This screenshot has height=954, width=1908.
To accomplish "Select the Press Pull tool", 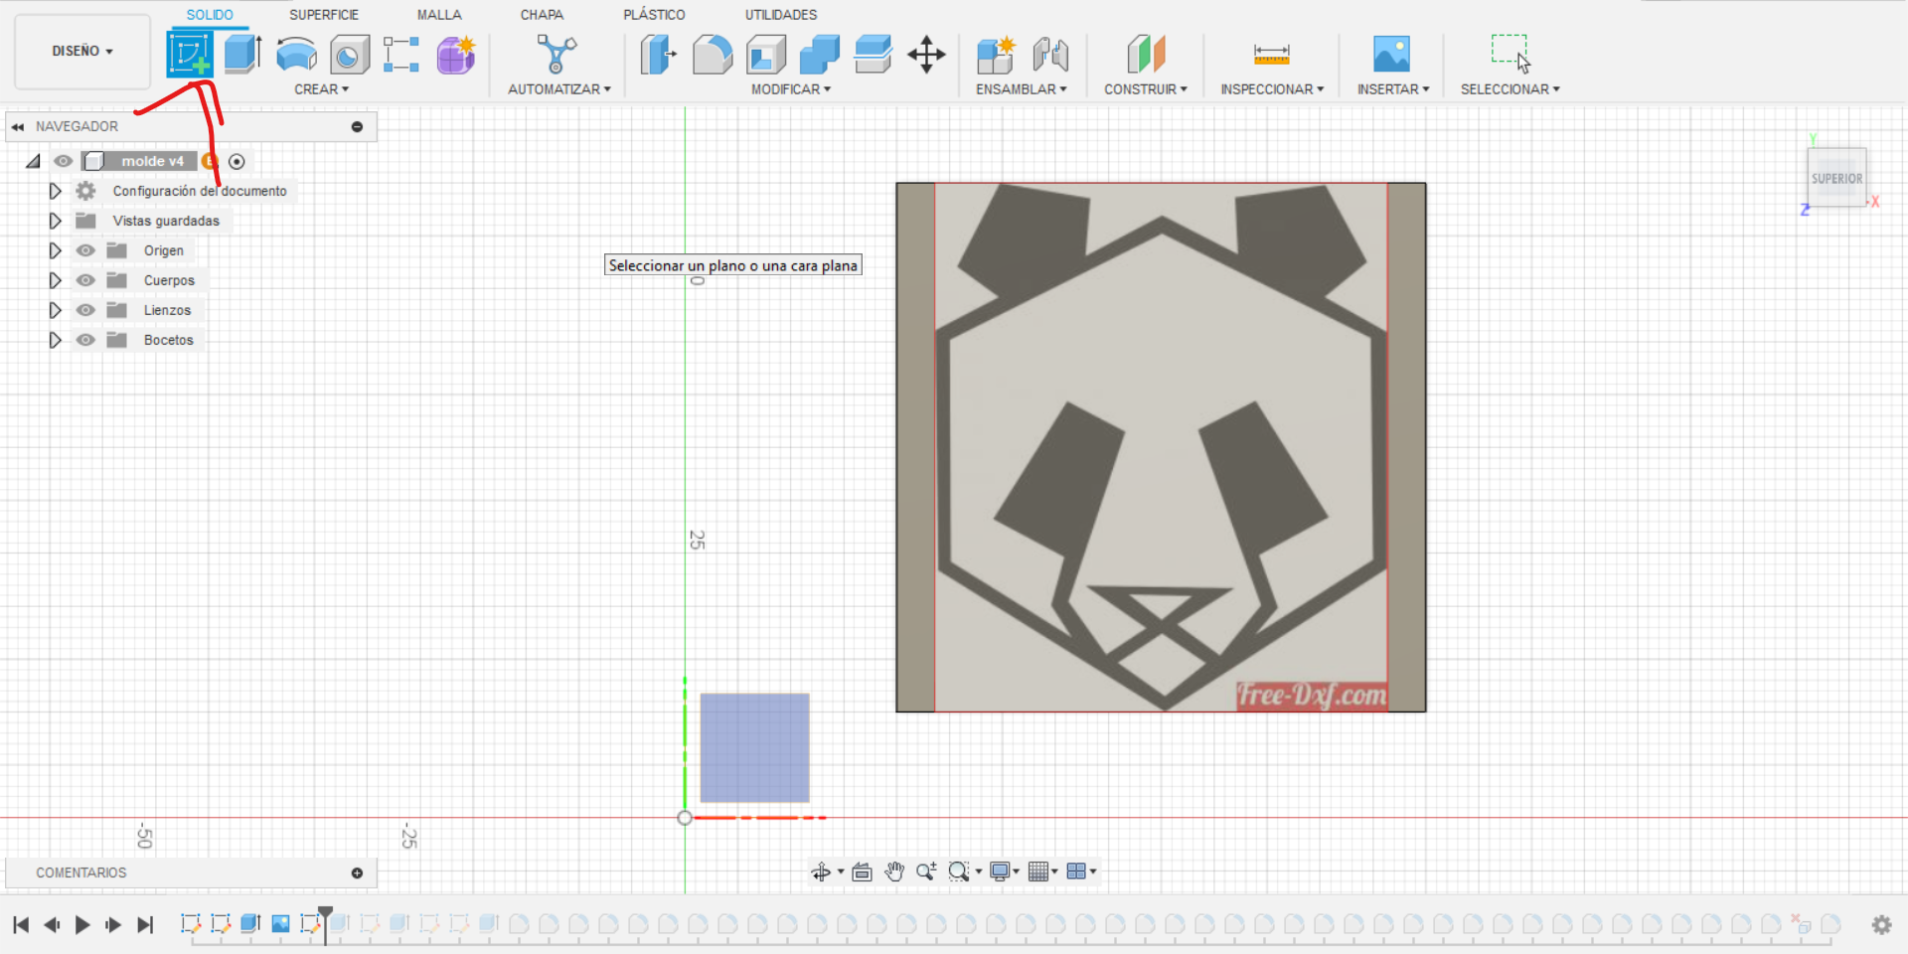I will coord(658,54).
